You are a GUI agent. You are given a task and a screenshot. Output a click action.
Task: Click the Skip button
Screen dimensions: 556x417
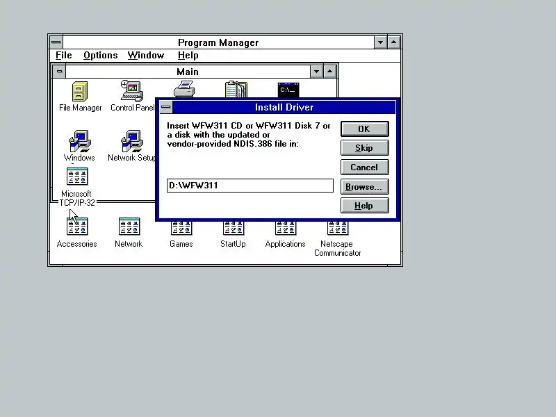pyautogui.click(x=364, y=148)
